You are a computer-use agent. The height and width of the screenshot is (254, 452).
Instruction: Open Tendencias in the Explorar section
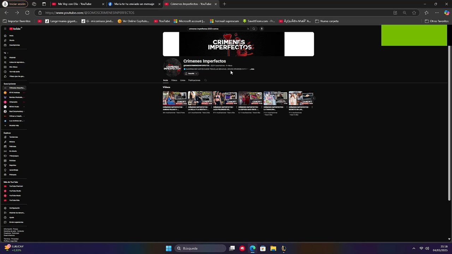[x=13, y=137]
